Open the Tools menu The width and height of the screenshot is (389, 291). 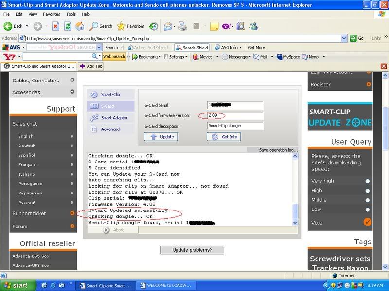pos(71,14)
